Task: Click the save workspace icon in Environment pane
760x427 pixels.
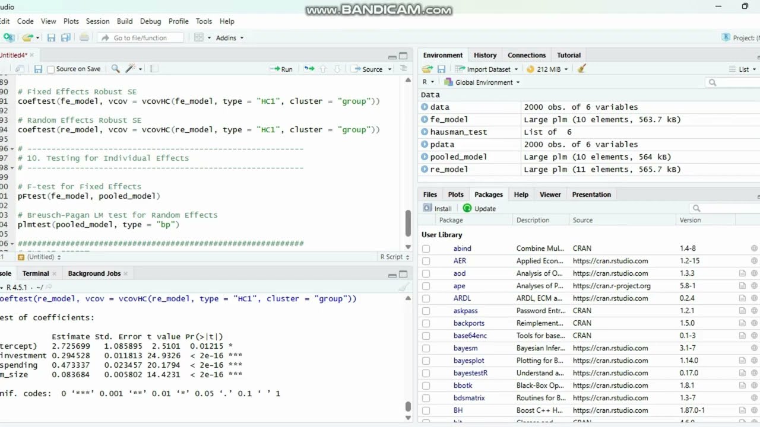Action: point(441,69)
